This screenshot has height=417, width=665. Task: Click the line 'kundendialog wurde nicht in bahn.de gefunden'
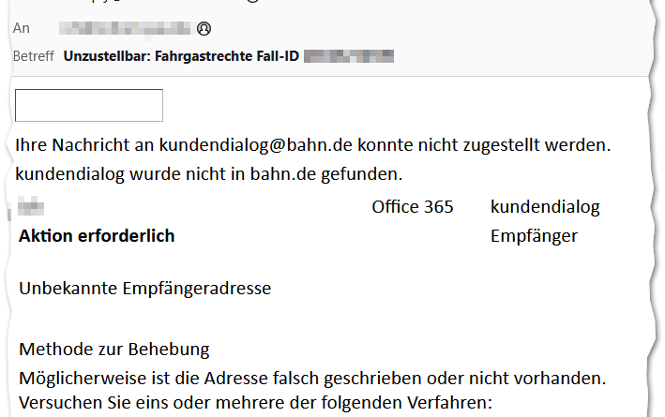click(x=208, y=173)
